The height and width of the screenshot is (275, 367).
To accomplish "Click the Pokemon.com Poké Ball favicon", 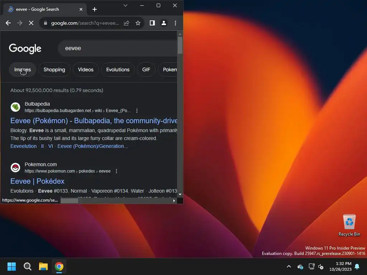I will pyautogui.click(x=15, y=168).
